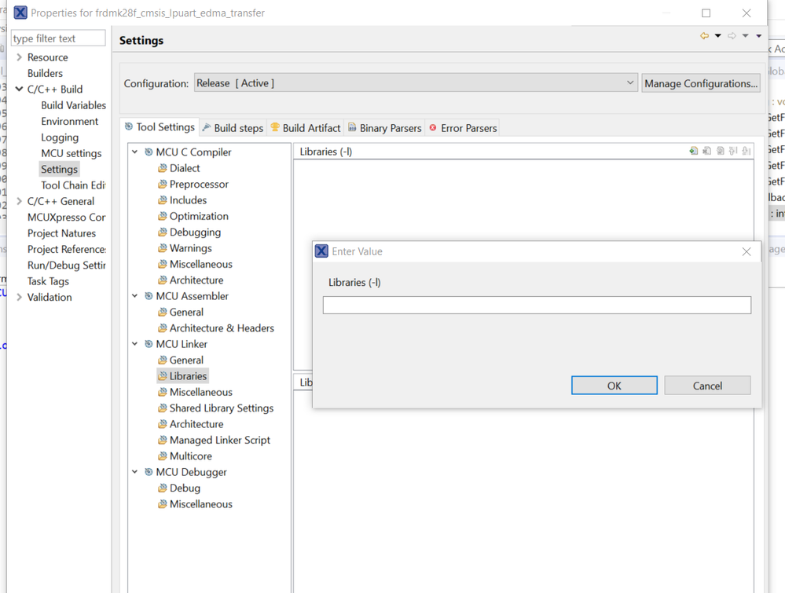The image size is (785, 593).
Task: Collapse the MCU C Compiler tree node
Action: click(x=135, y=152)
